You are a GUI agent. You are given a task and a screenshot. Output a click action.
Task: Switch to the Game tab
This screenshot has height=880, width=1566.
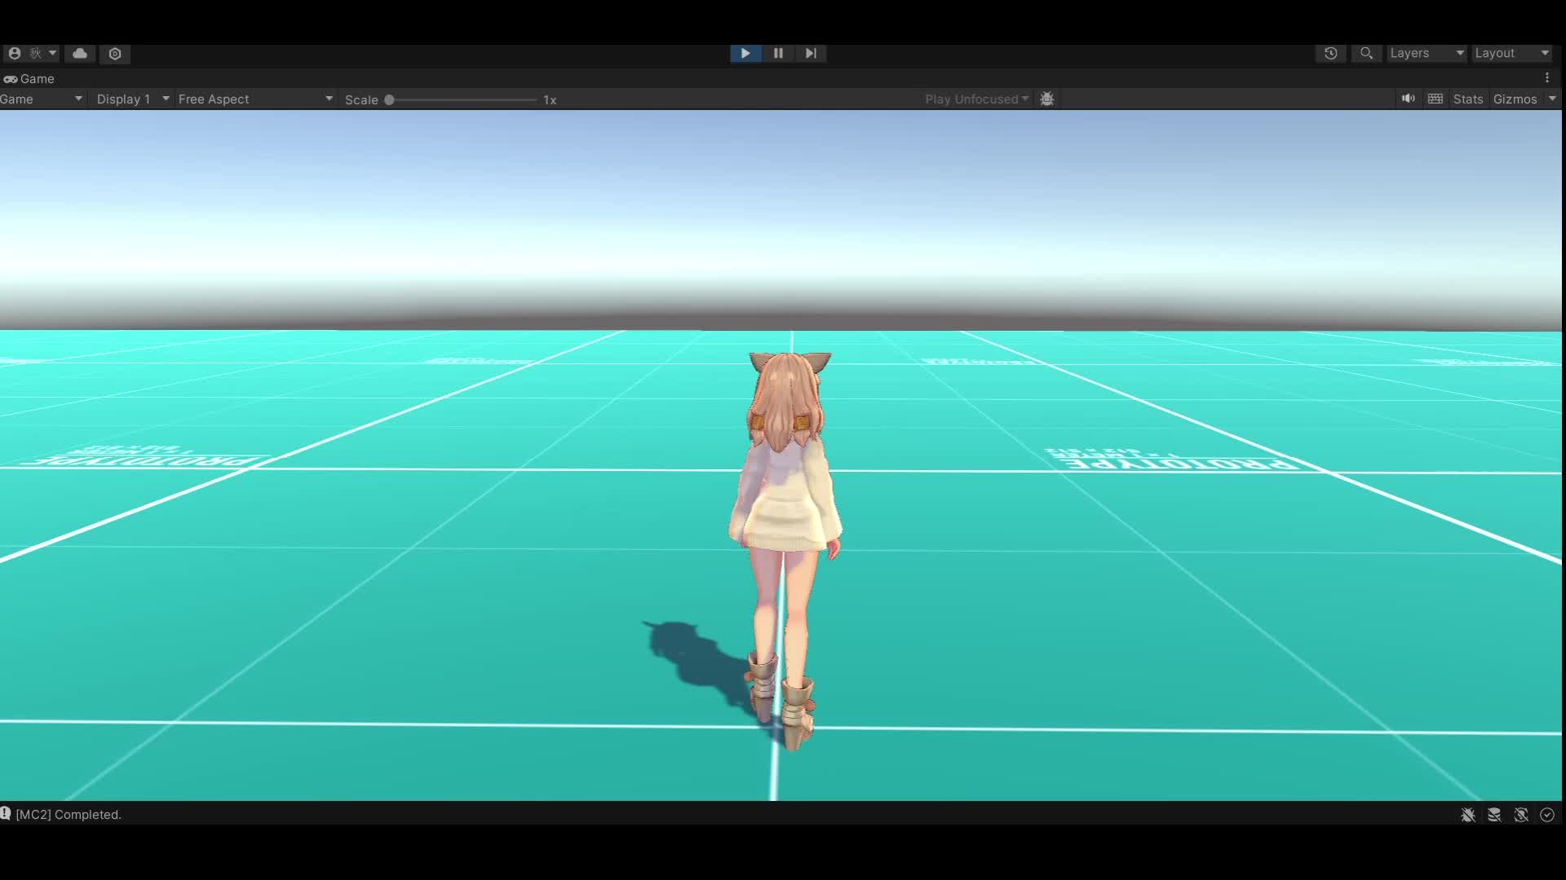coord(31,78)
